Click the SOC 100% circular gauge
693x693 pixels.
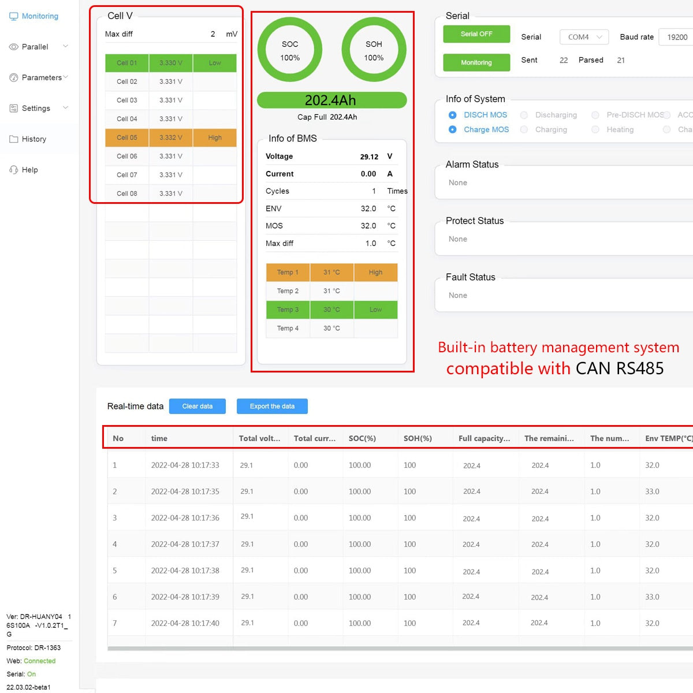[x=290, y=50]
